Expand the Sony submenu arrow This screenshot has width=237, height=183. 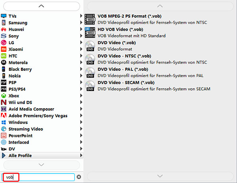point(81,36)
